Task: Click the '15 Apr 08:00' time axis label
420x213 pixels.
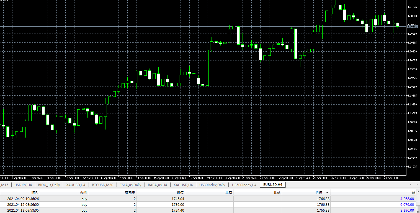Action: coord(161,178)
